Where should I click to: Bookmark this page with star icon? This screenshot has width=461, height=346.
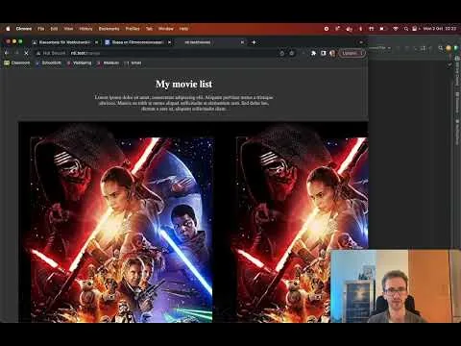292,53
